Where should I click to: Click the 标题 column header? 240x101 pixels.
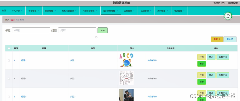pyautogui.click(x=44, y=48)
